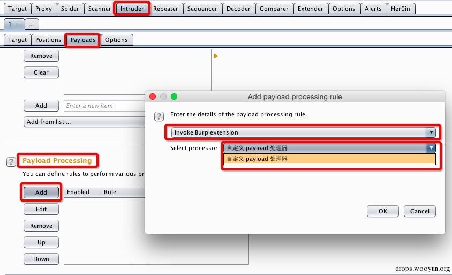Go to the Decoder tab
Screen dimensions: 452x275
(238, 9)
